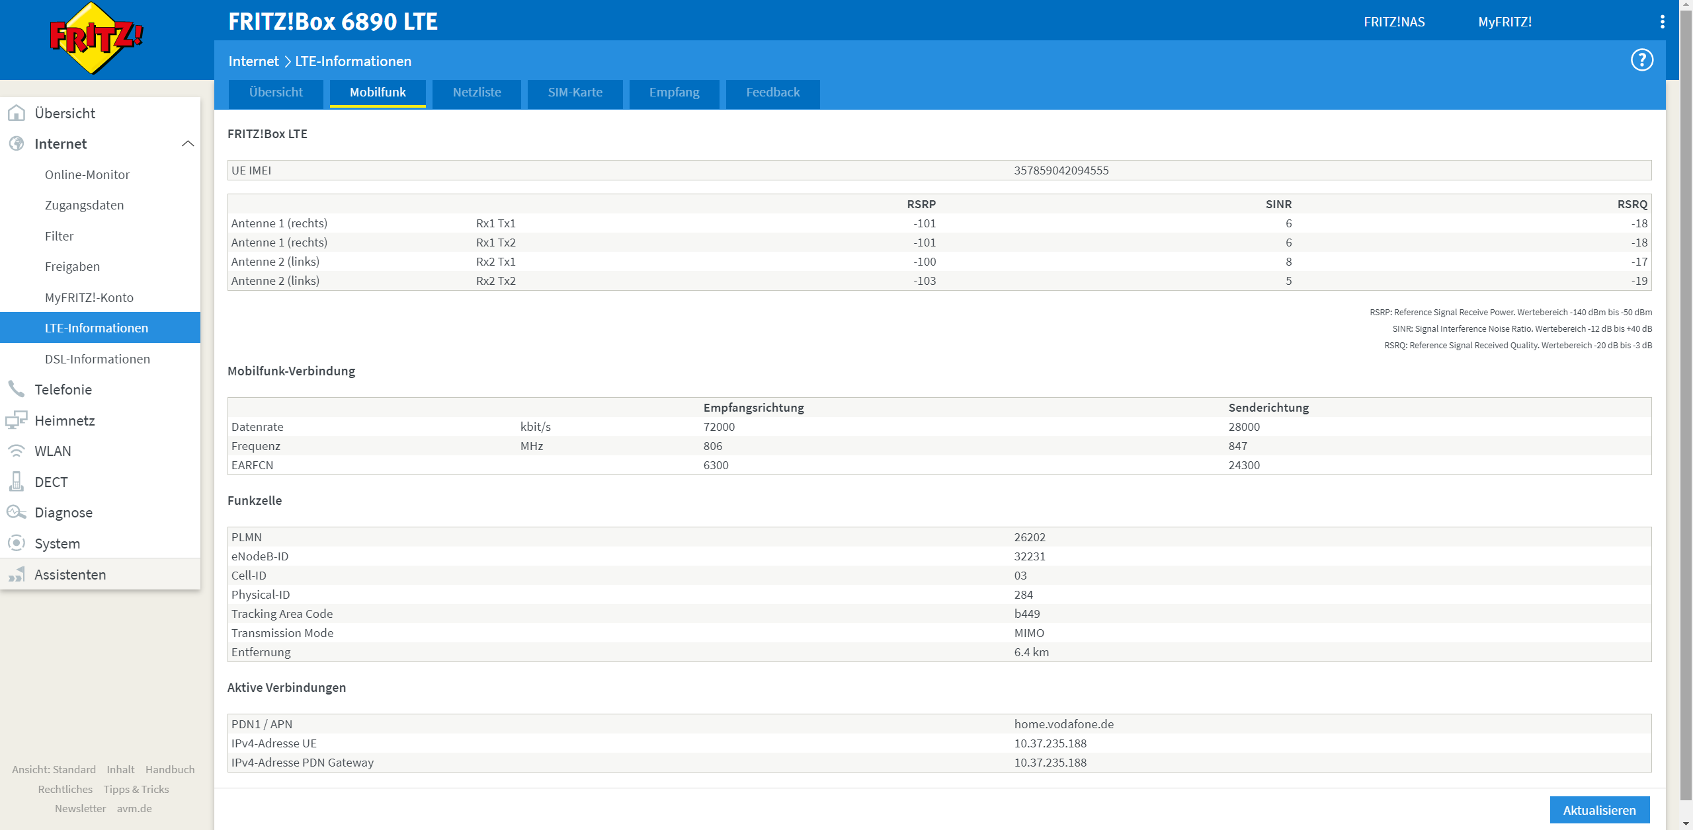This screenshot has width=1693, height=830.
Task: Click the Übersicht house icon
Action: pyautogui.click(x=17, y=113)
